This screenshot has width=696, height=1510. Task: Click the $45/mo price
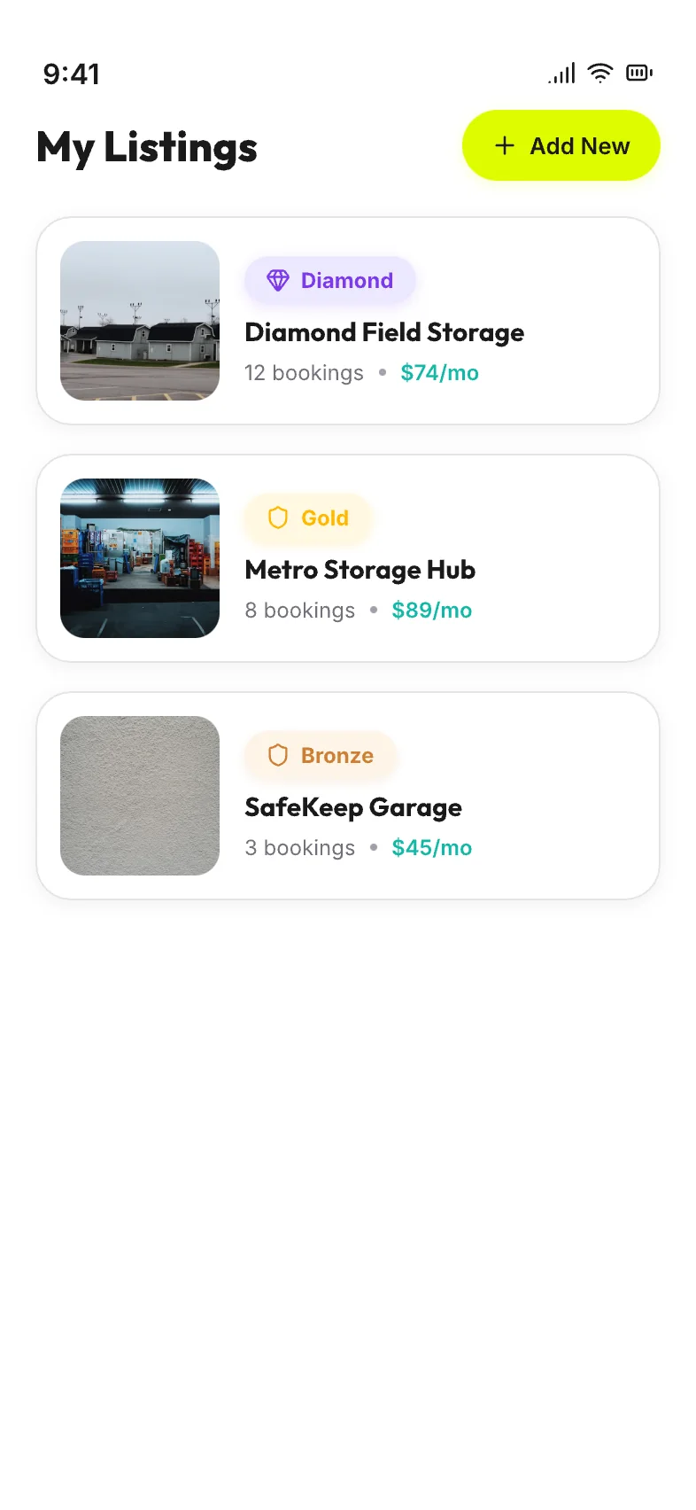[432, 848]
